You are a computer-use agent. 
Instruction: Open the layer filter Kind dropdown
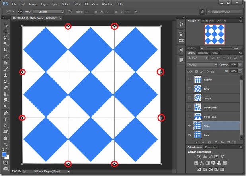198,58
